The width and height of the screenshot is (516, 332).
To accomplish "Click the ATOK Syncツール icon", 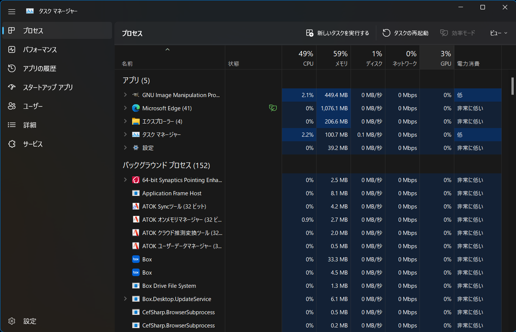I will [x=136, y=207].
